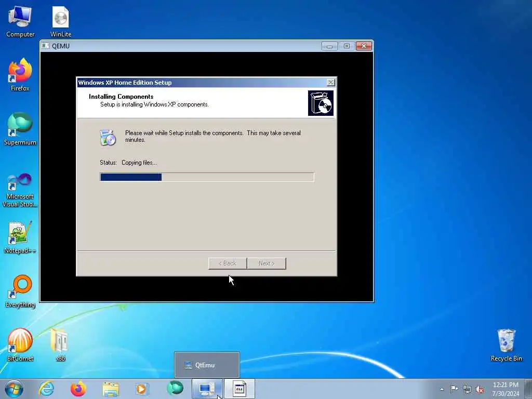
Task: Open the network tray icon
Action: click(467, 389)
